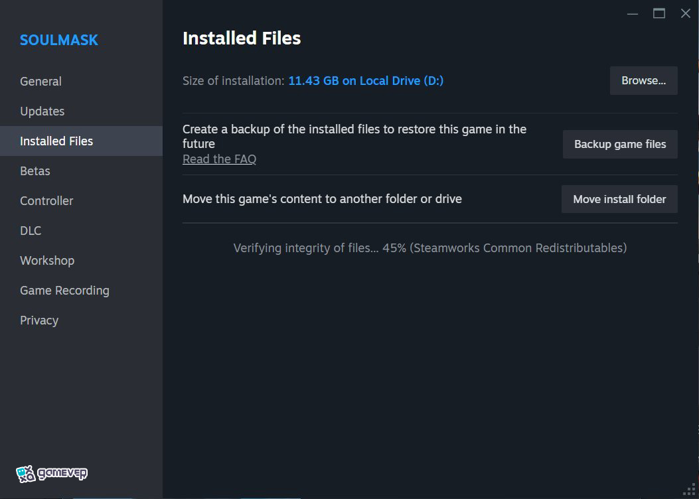Click the 11.43 GB on Local Drive (D:) text
Screen dimensions: 699x499
(x=366, y=81)
